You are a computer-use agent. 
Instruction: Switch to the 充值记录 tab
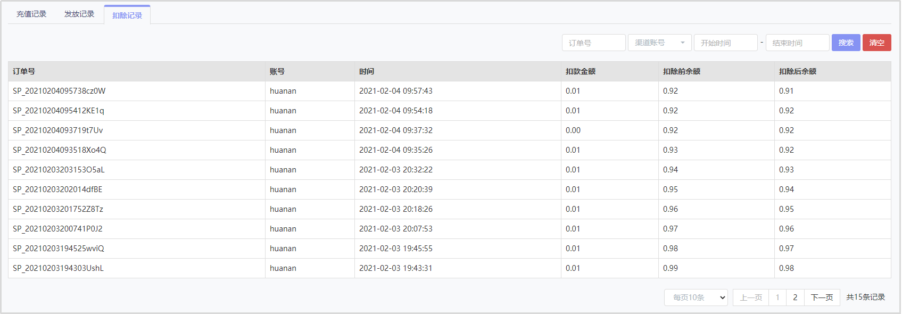(x=31, y=14)
